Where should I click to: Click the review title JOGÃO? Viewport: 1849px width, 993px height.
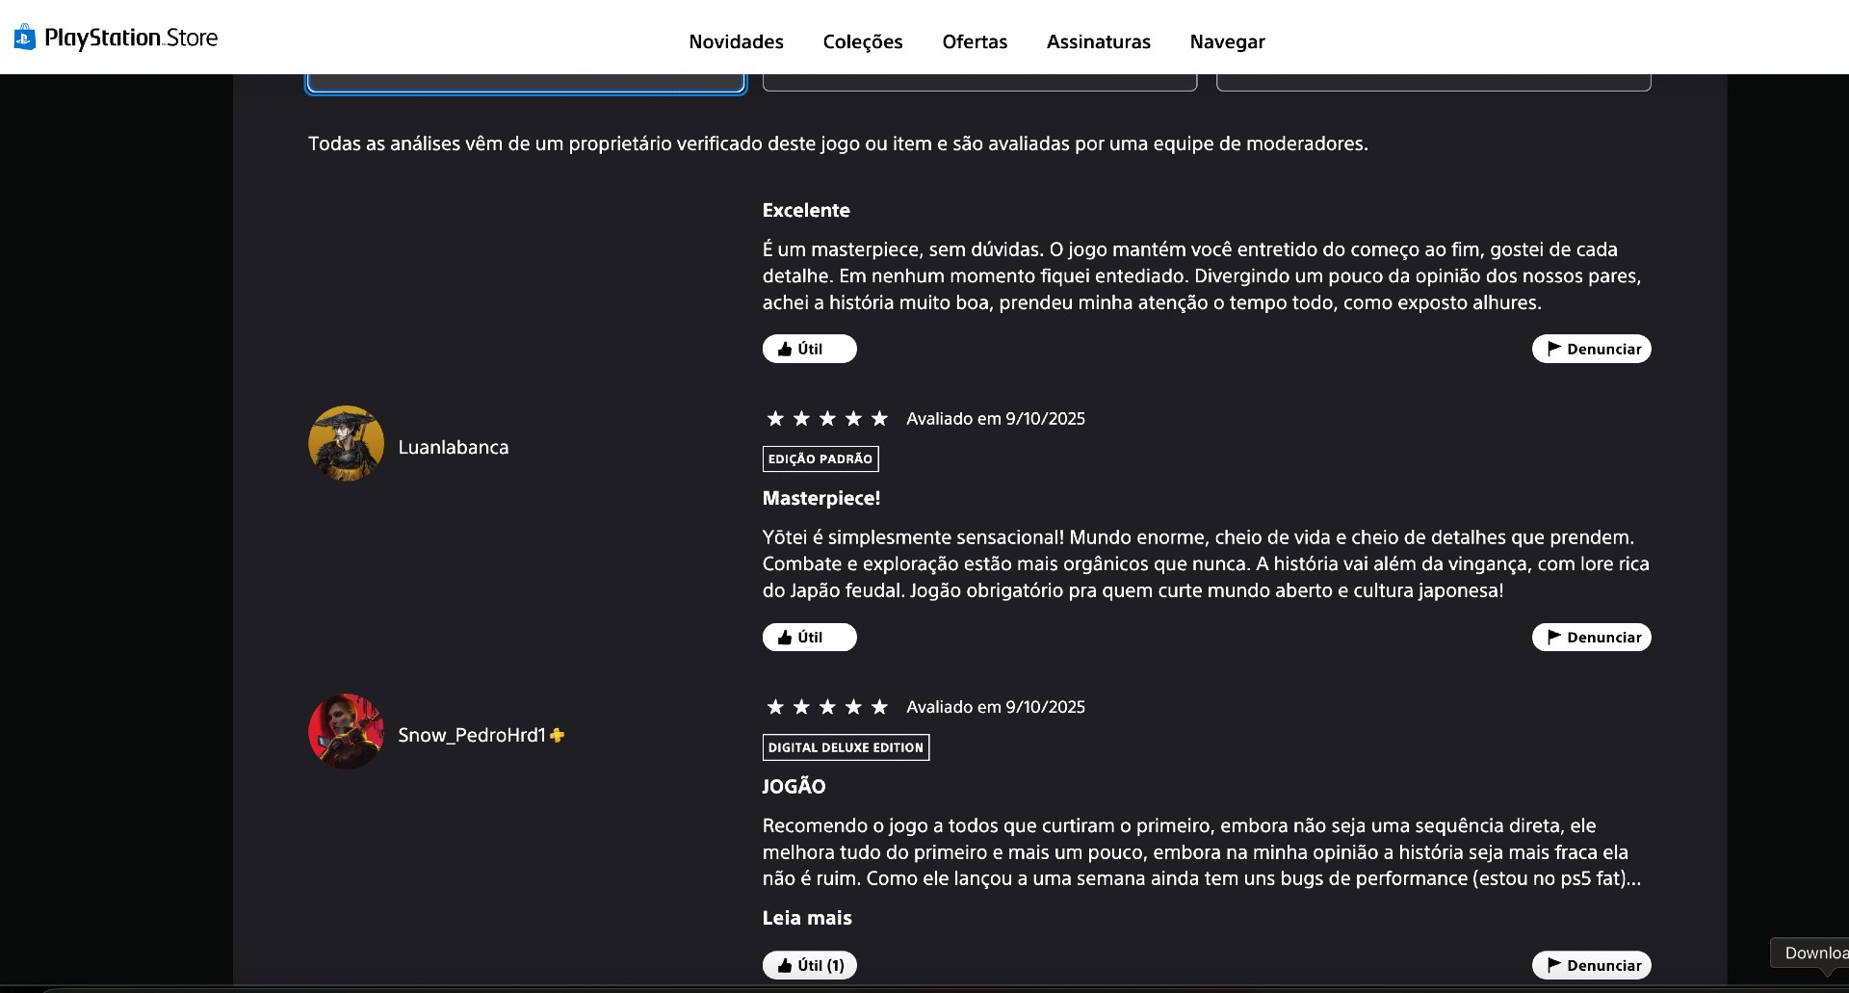point(794,786)
